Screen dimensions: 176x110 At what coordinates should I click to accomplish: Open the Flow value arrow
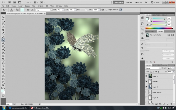pyautogui.click(x=99, y=10)
